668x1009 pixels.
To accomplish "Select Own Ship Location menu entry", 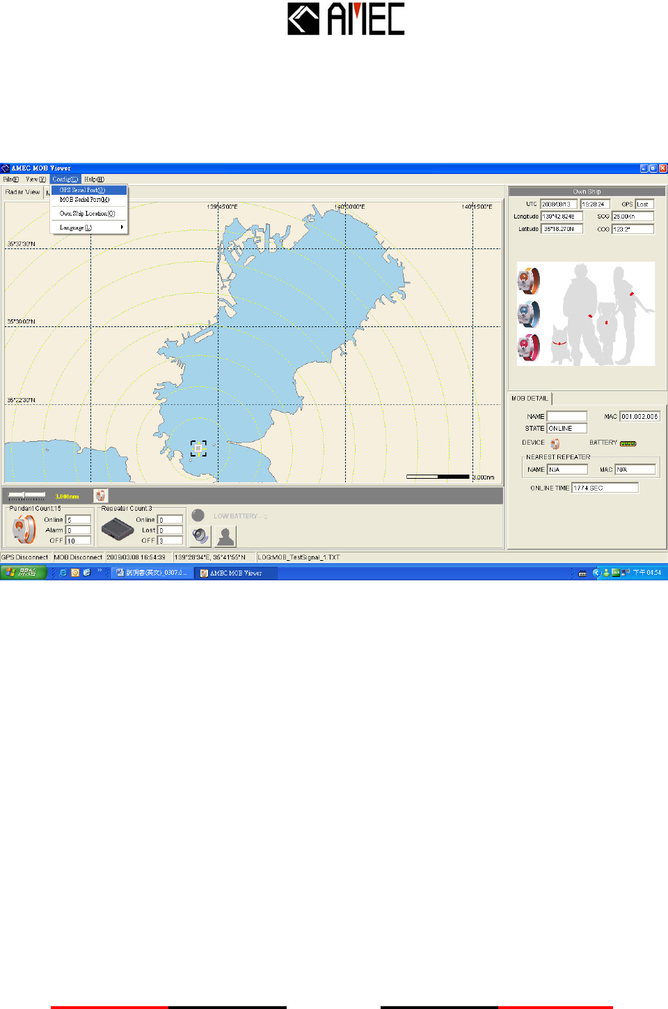I will coord(89,214).
